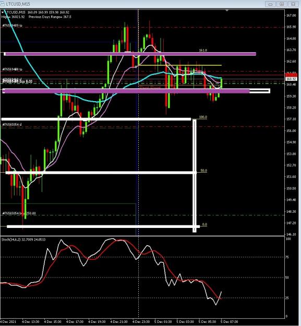Click 149.40 on the price scale
301x326 pixels.
point(291,200)
